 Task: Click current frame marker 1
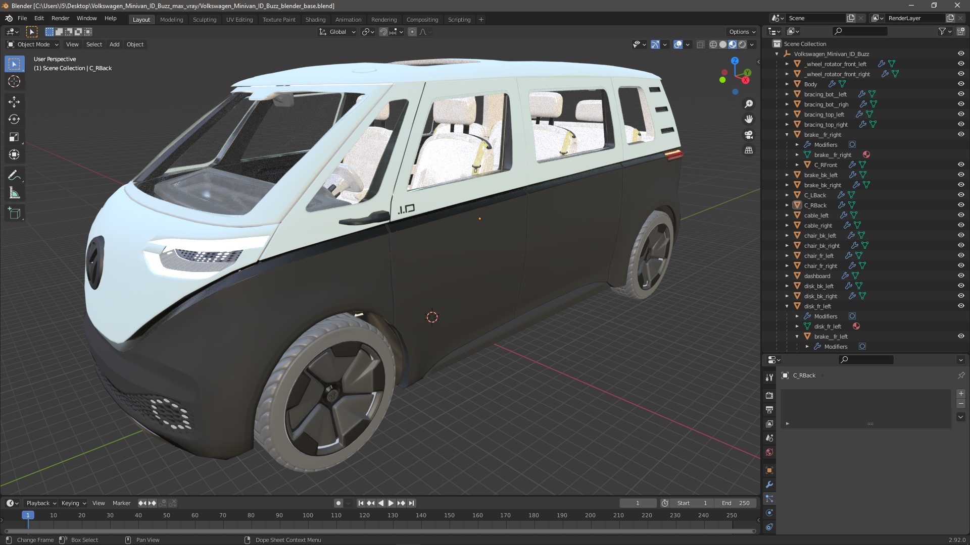(x=28, y=515)
